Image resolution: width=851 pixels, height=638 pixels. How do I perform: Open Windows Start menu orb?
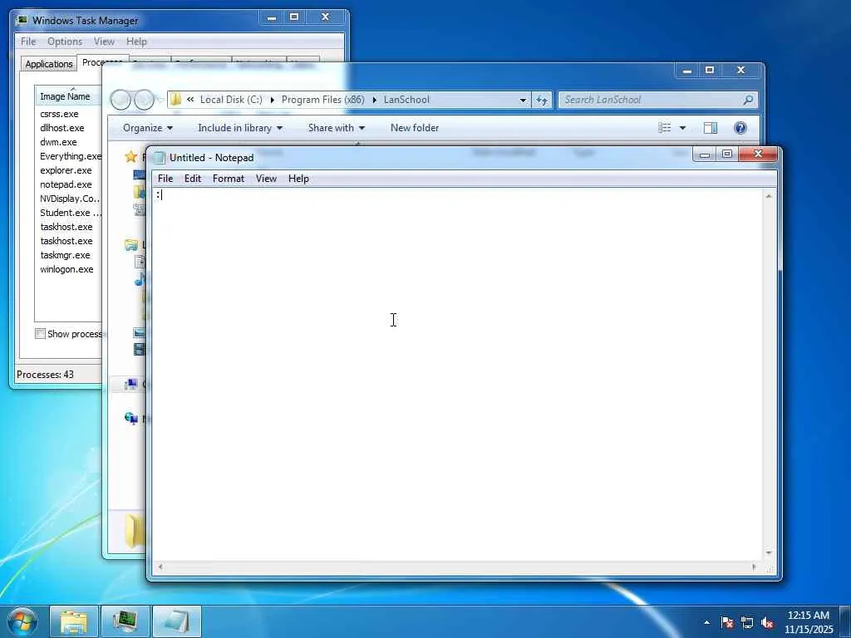click(22, 621)
